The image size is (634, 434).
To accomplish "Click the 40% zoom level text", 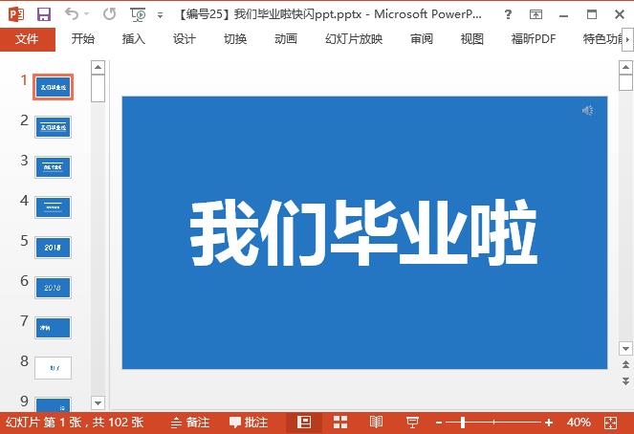I will tap(579, 422).
